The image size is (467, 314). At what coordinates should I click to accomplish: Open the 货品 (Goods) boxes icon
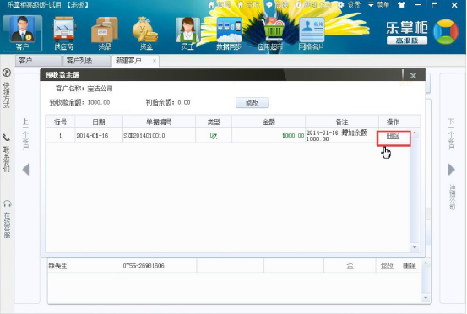(105, 33)
